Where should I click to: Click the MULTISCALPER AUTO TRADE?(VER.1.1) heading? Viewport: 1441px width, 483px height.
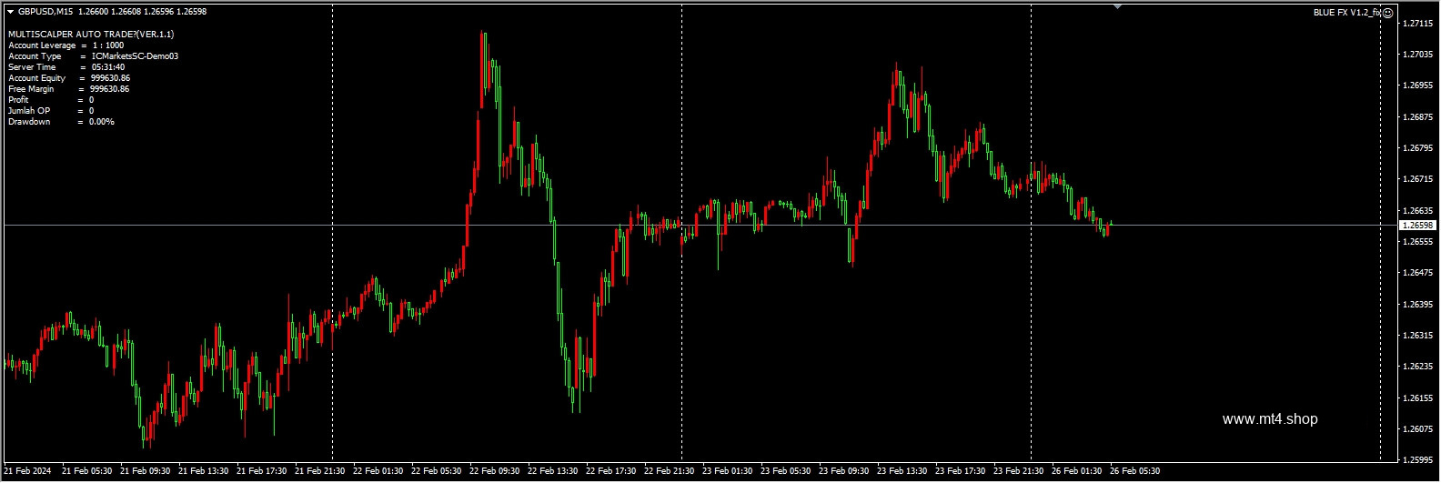[91, 35]
